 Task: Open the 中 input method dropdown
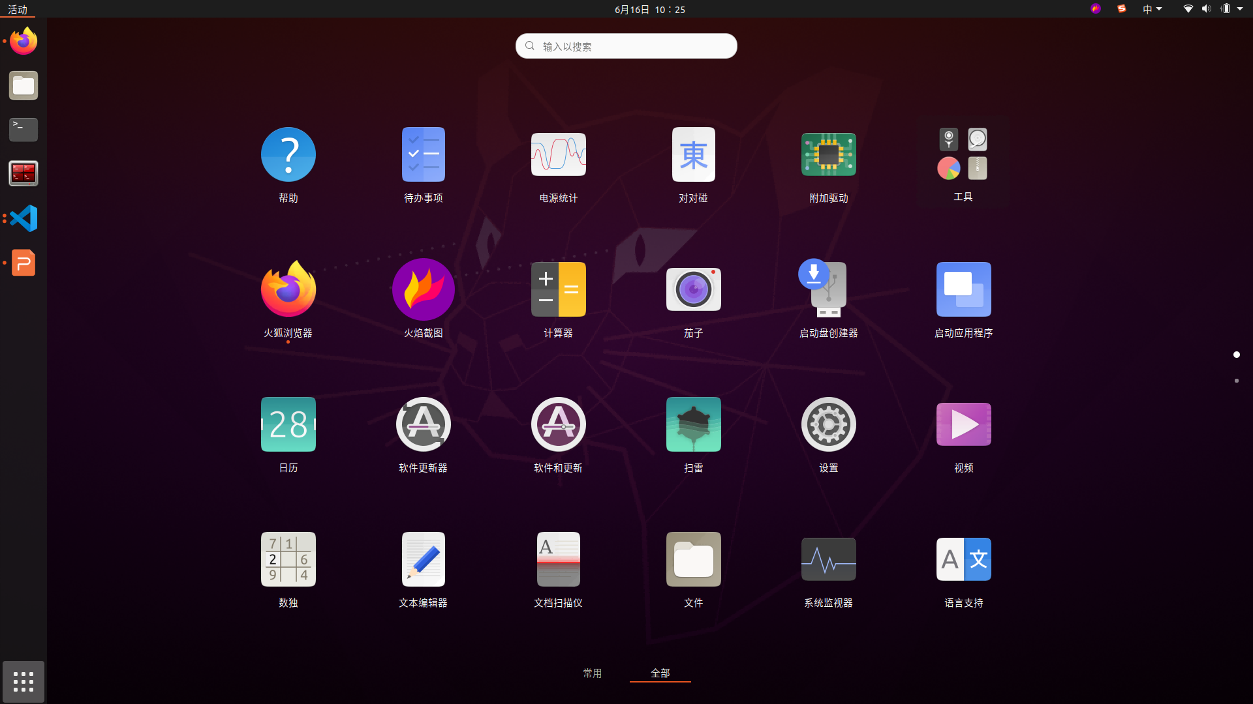[1152, 9]
